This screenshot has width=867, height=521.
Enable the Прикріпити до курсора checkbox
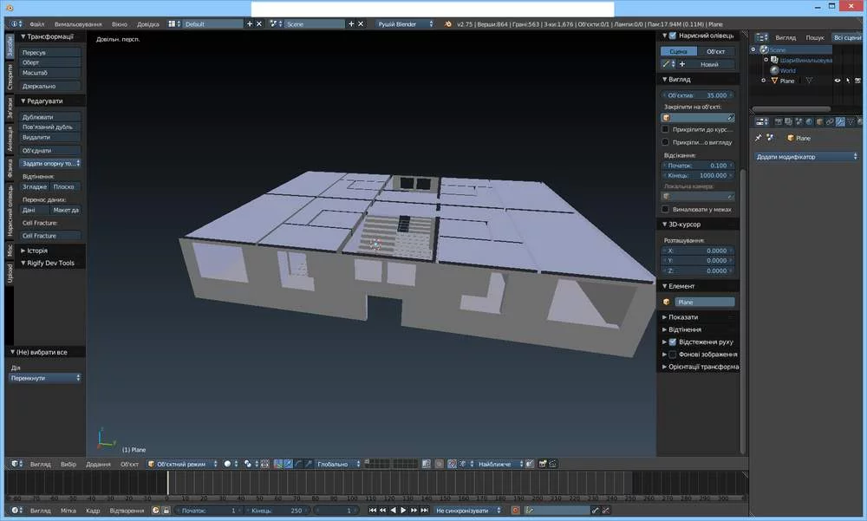tap(665, 129)
